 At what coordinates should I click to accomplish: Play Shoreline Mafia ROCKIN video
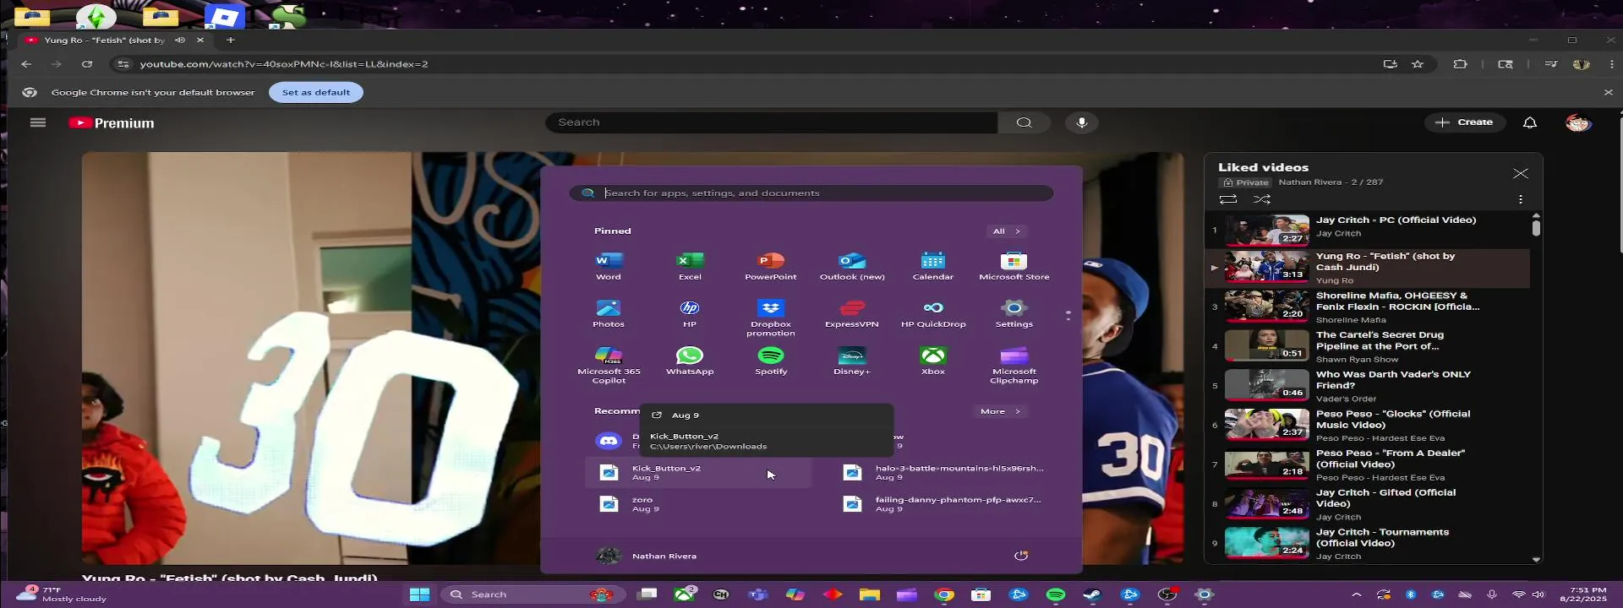(x=1368, y=307)
